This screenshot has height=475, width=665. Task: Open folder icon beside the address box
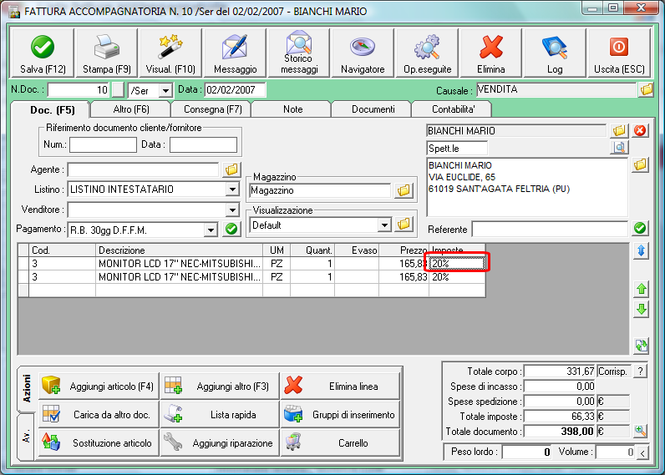pyautogui.click(x=640, y=164)
